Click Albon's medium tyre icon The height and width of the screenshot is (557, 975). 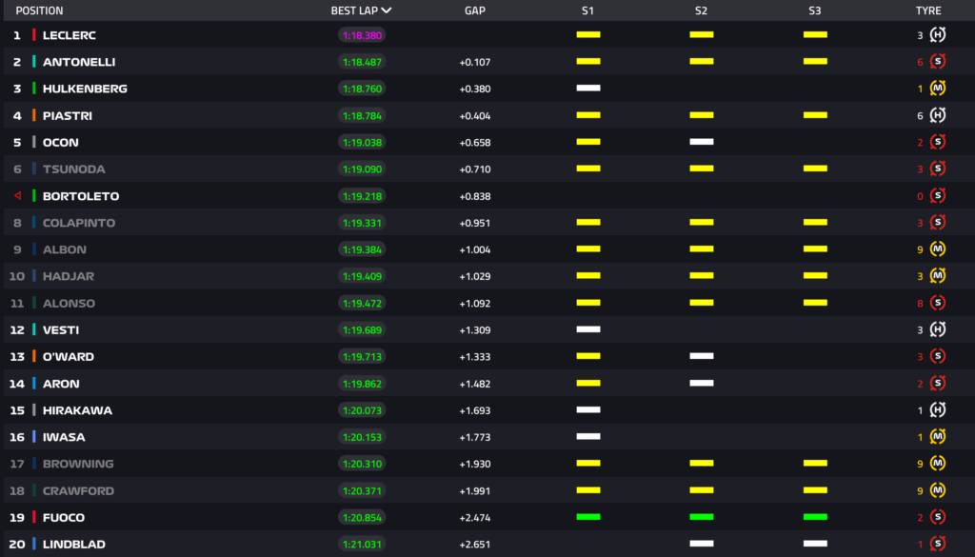click(x=938, y=249)
